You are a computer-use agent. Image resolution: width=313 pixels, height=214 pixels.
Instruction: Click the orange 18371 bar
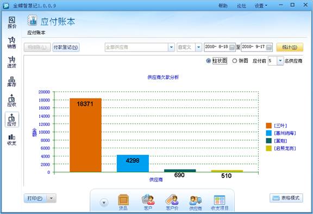[85, 135]
